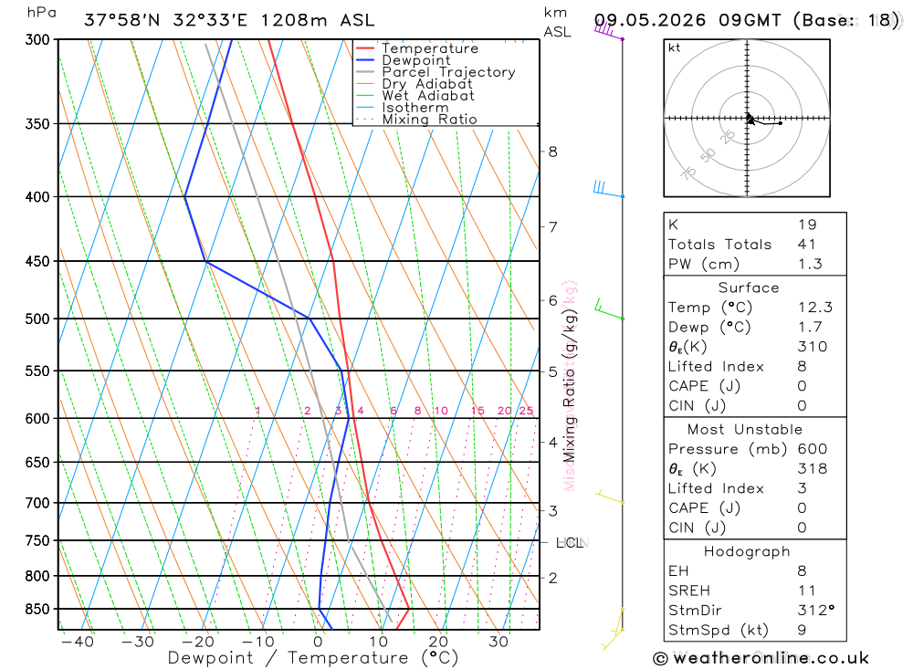Select the blue Dewpoint legend line sample
The height and width of the screenshot is (669, 913).
tap(365, 60)
